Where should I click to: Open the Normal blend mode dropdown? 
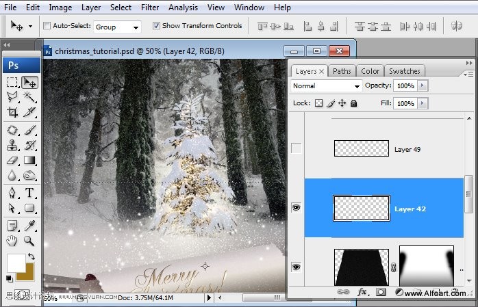(x=326, y=86)
